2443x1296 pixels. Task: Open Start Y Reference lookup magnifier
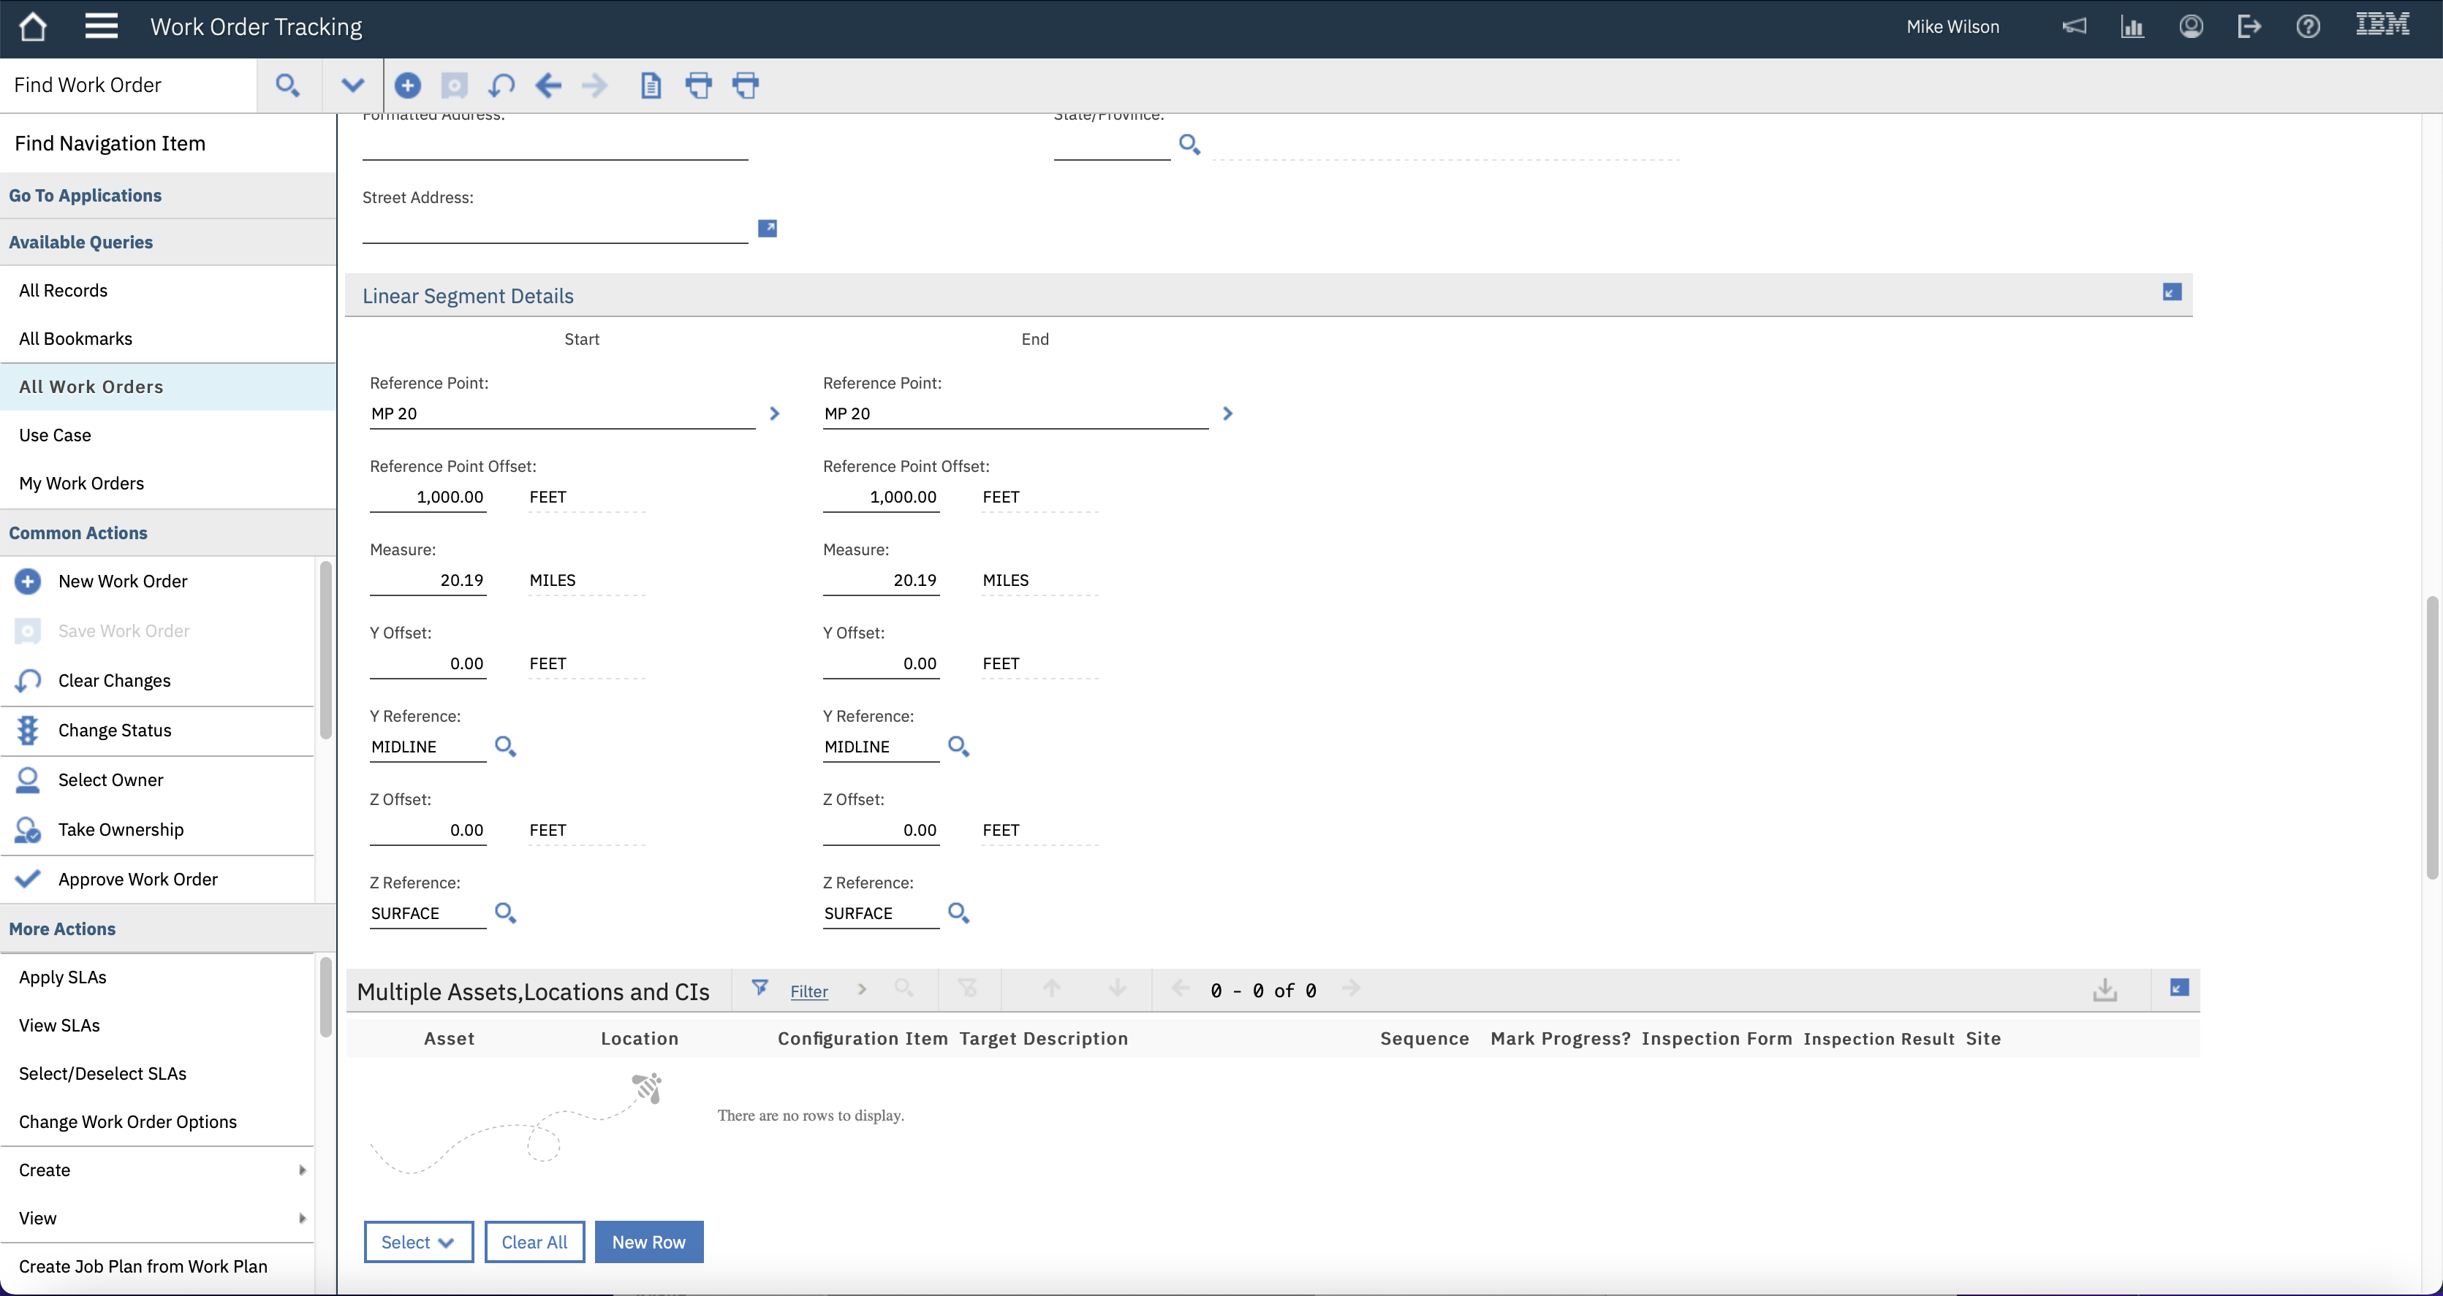[x=505, y=747]
